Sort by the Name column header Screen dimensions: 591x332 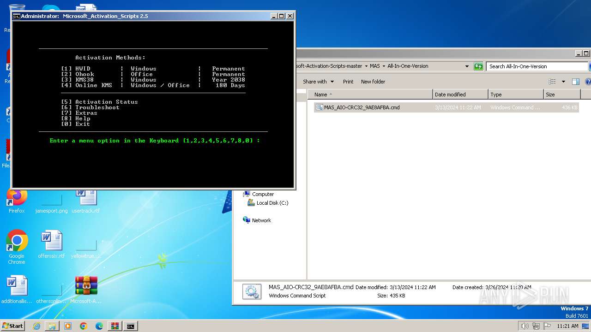pyautogui.click(x=370, y=95)
